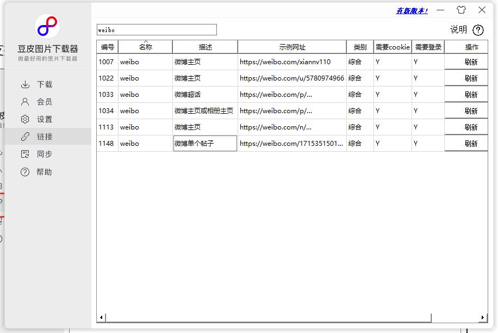Open the 说明 help question-mark icon

click(478, 30)
